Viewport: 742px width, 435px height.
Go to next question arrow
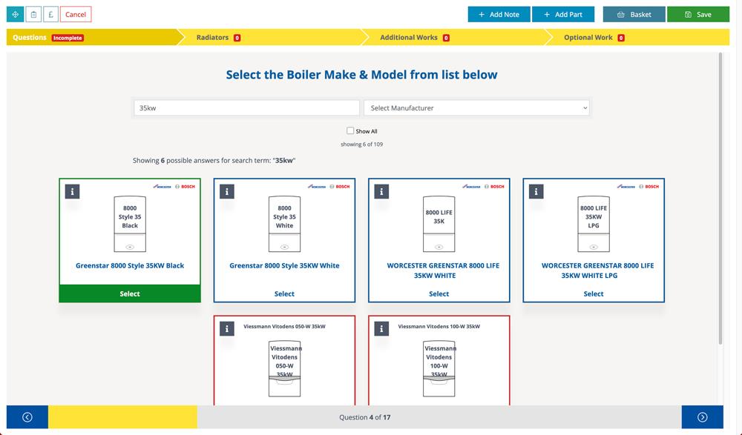click(702, 417)
